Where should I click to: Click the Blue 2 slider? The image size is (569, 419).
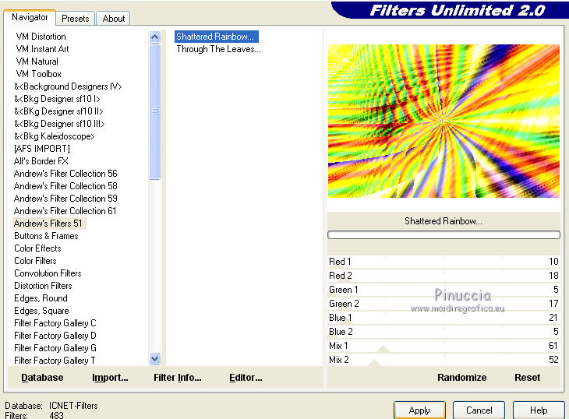click(x=444, y=332)
